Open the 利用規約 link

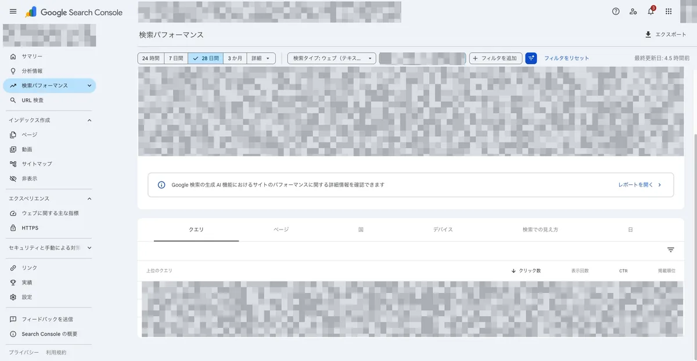tap(56, 353)
